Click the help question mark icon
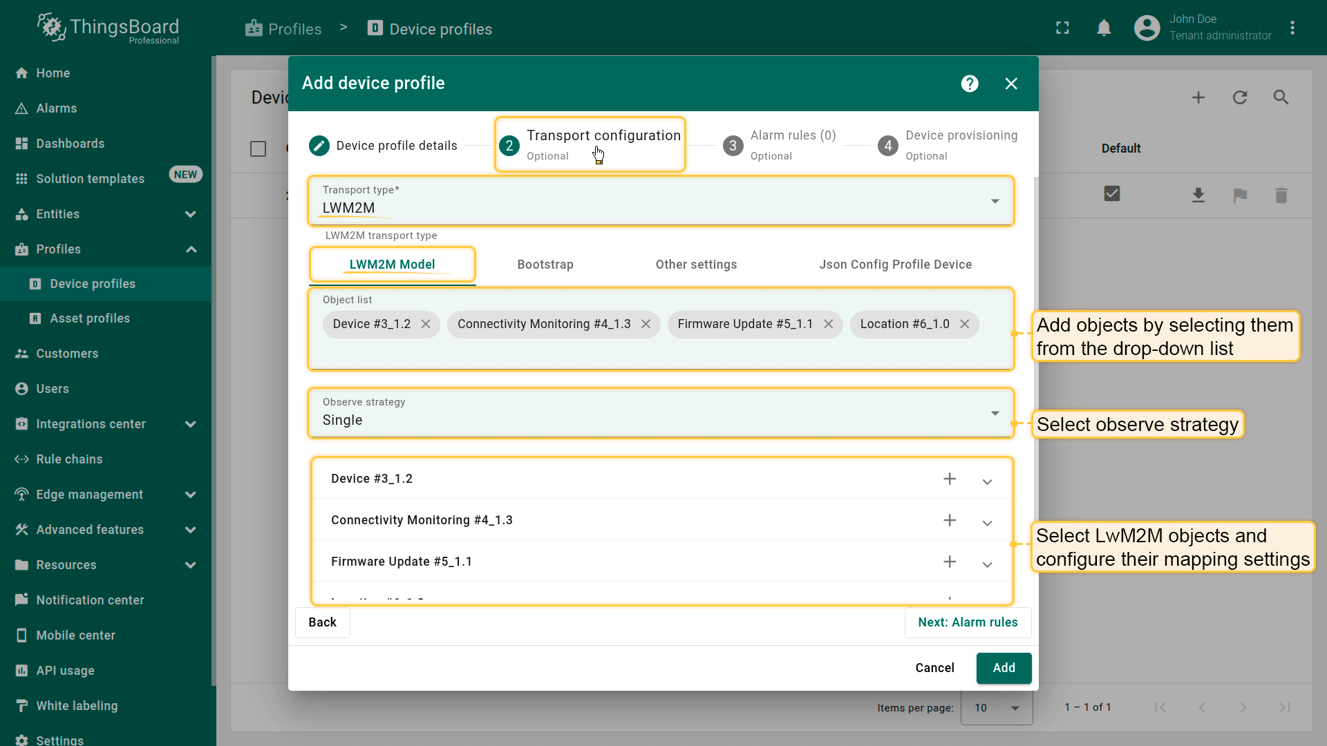Viewport: 1327px width, 746px height. coord(970,84)
